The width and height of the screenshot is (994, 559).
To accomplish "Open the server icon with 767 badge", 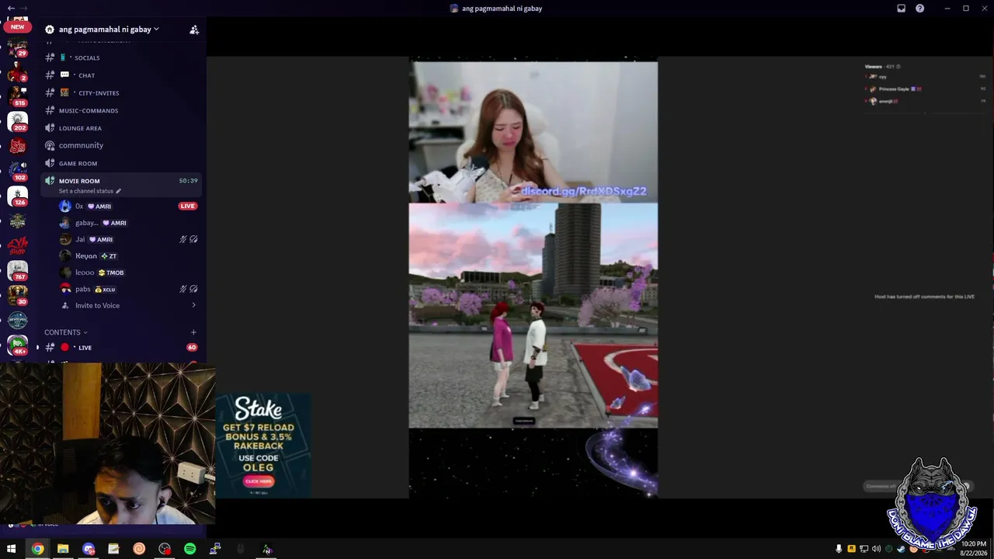I will [x=17, y=271].
